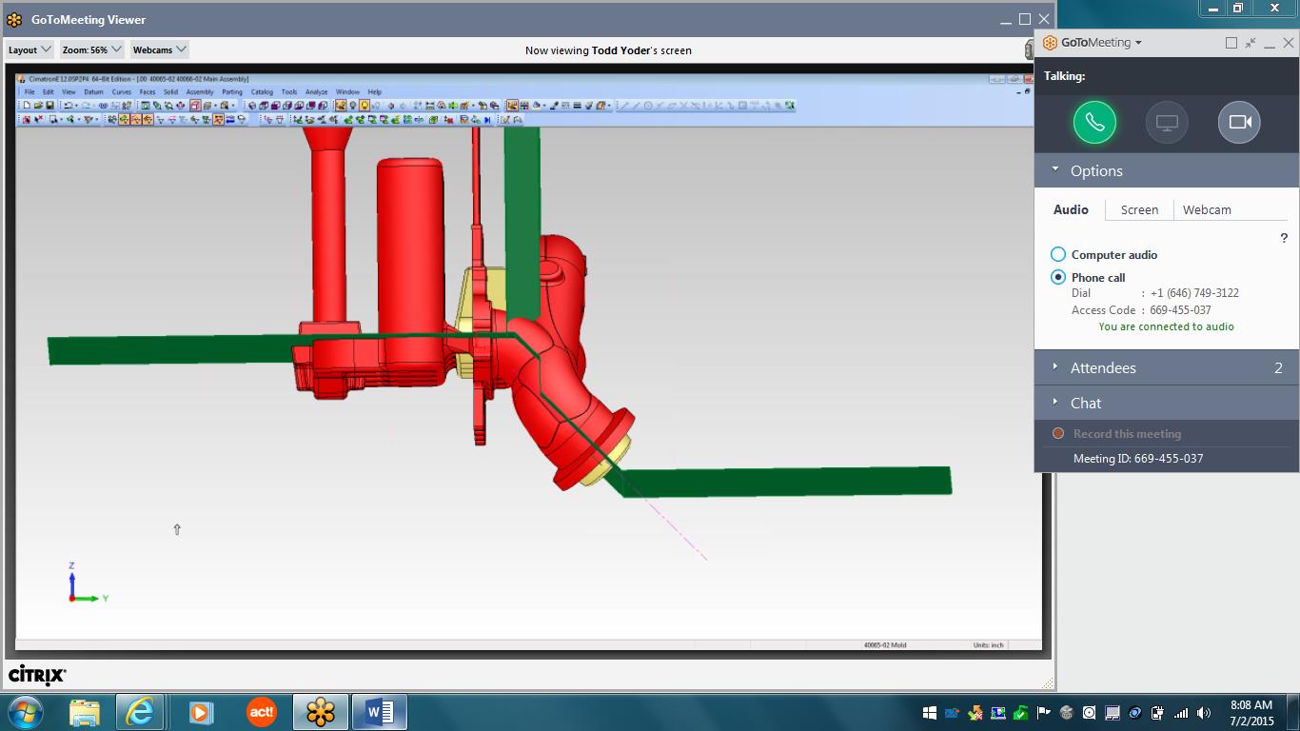Open the Solid menu in Cimatron

point(170,91)
